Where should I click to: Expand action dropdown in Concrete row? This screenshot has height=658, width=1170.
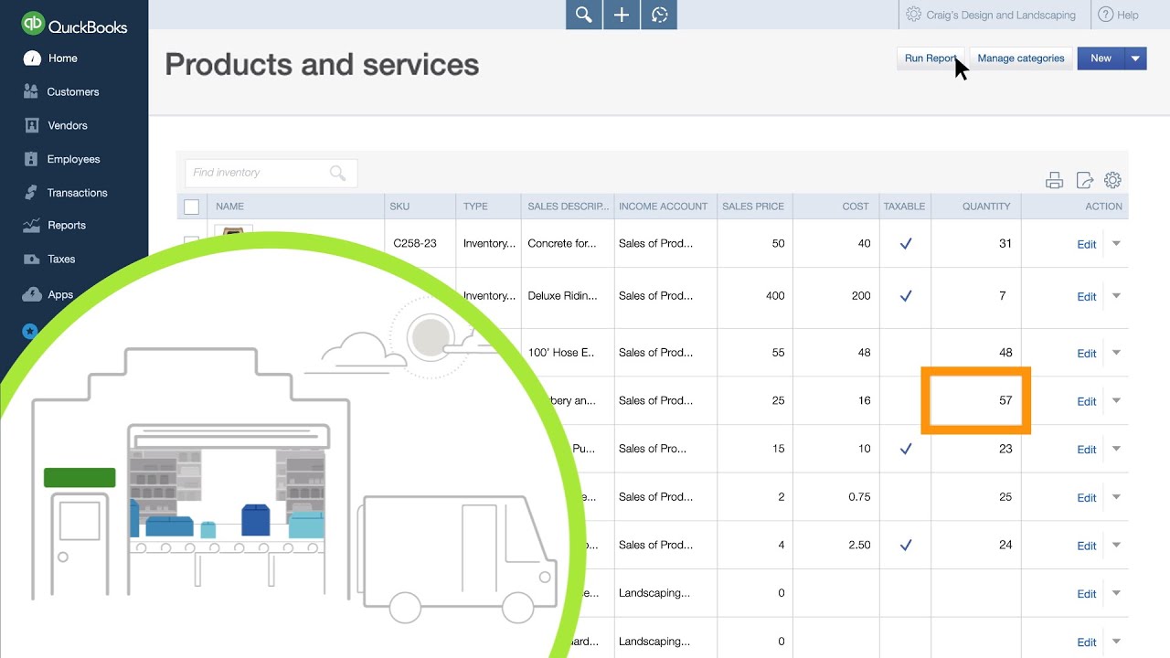pos(1116,244)
